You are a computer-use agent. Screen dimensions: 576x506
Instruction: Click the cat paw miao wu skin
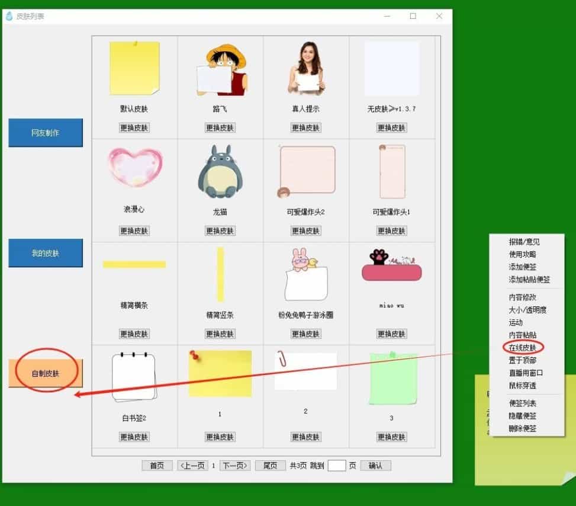coord(391,266)
